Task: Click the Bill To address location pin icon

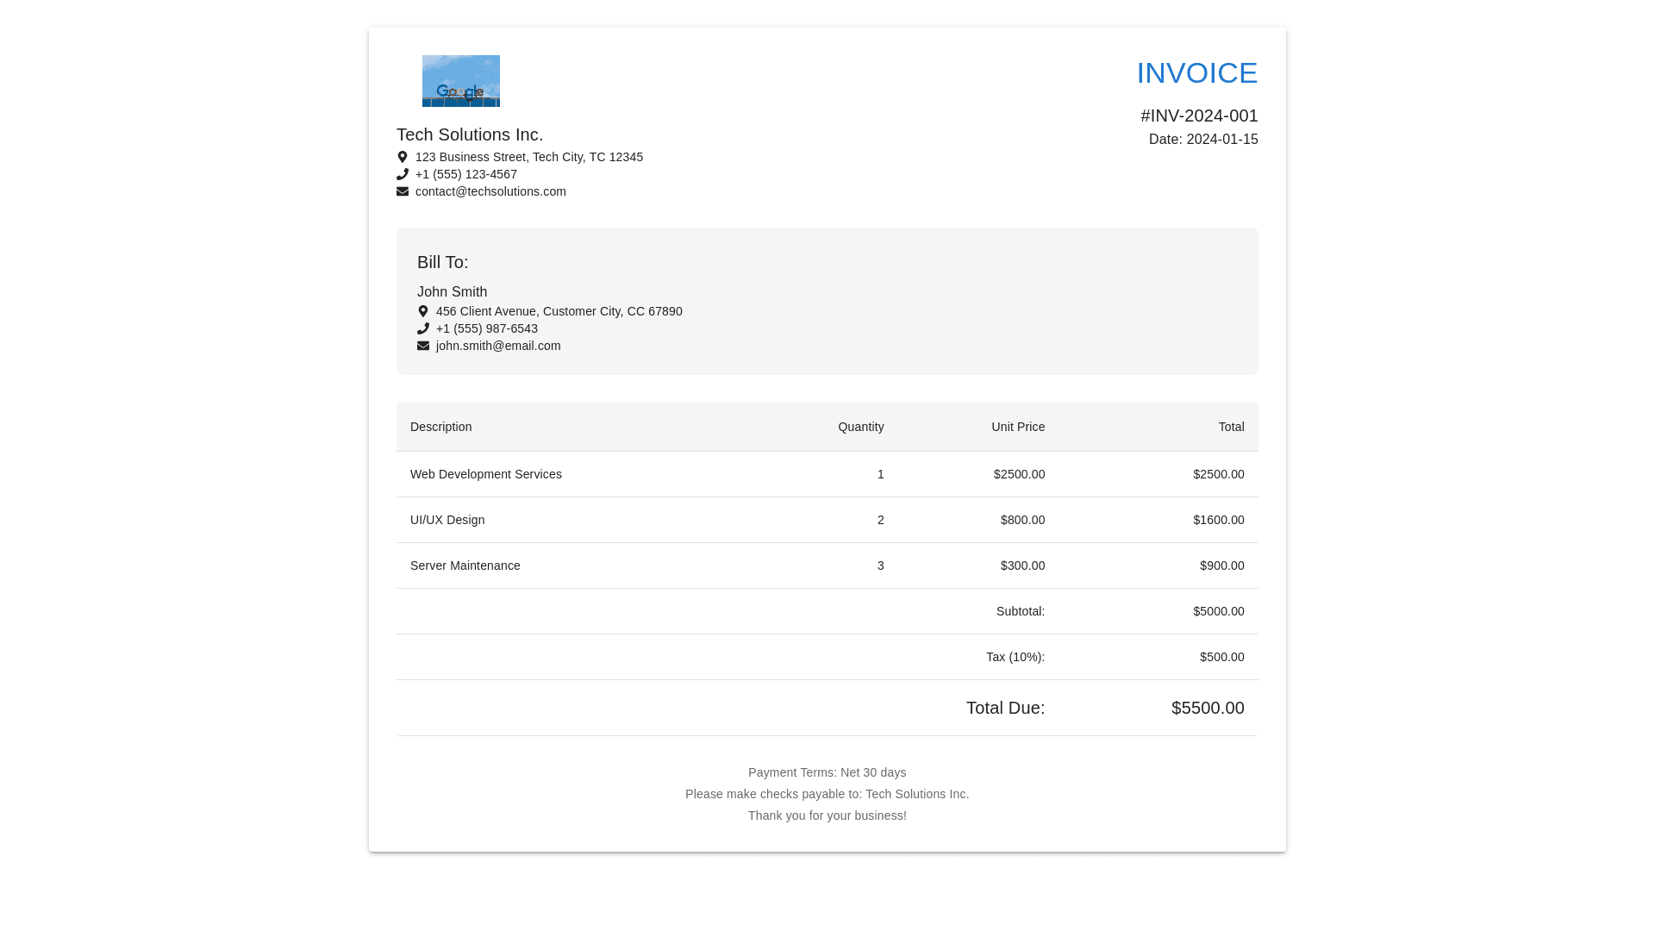Action: pos(423,311)
